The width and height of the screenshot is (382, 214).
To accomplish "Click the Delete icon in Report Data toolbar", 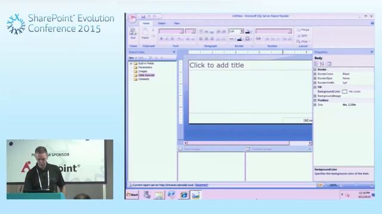I will pyautogui.click(x=150, y=58).
